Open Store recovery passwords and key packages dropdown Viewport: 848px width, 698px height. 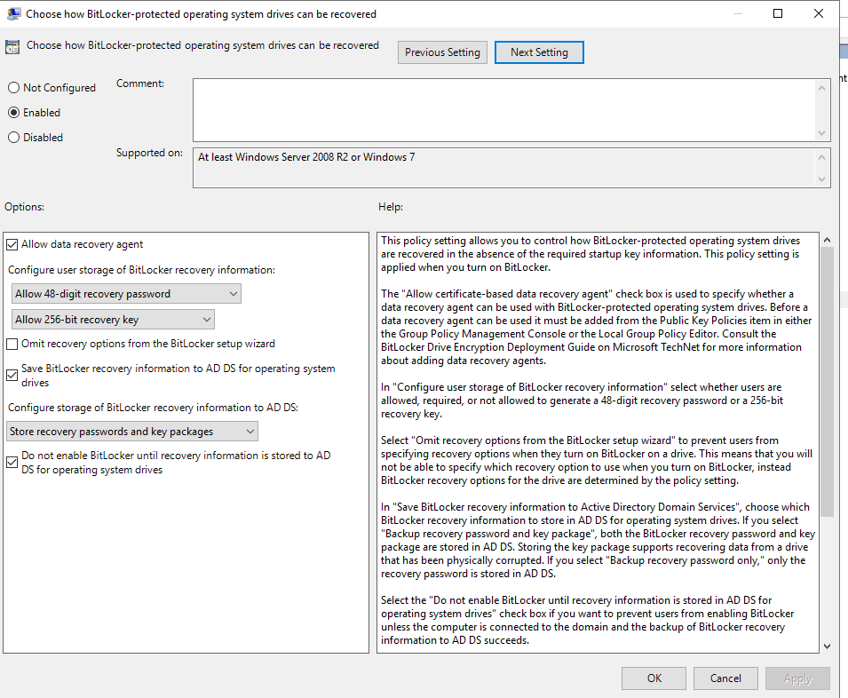(132, 432)
